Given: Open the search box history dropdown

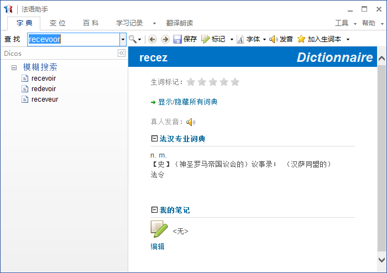Looking at the screenshot, I should 123,39.
